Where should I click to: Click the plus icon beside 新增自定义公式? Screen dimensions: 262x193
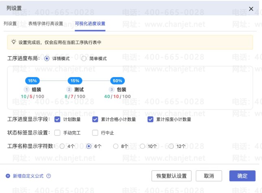8,176
